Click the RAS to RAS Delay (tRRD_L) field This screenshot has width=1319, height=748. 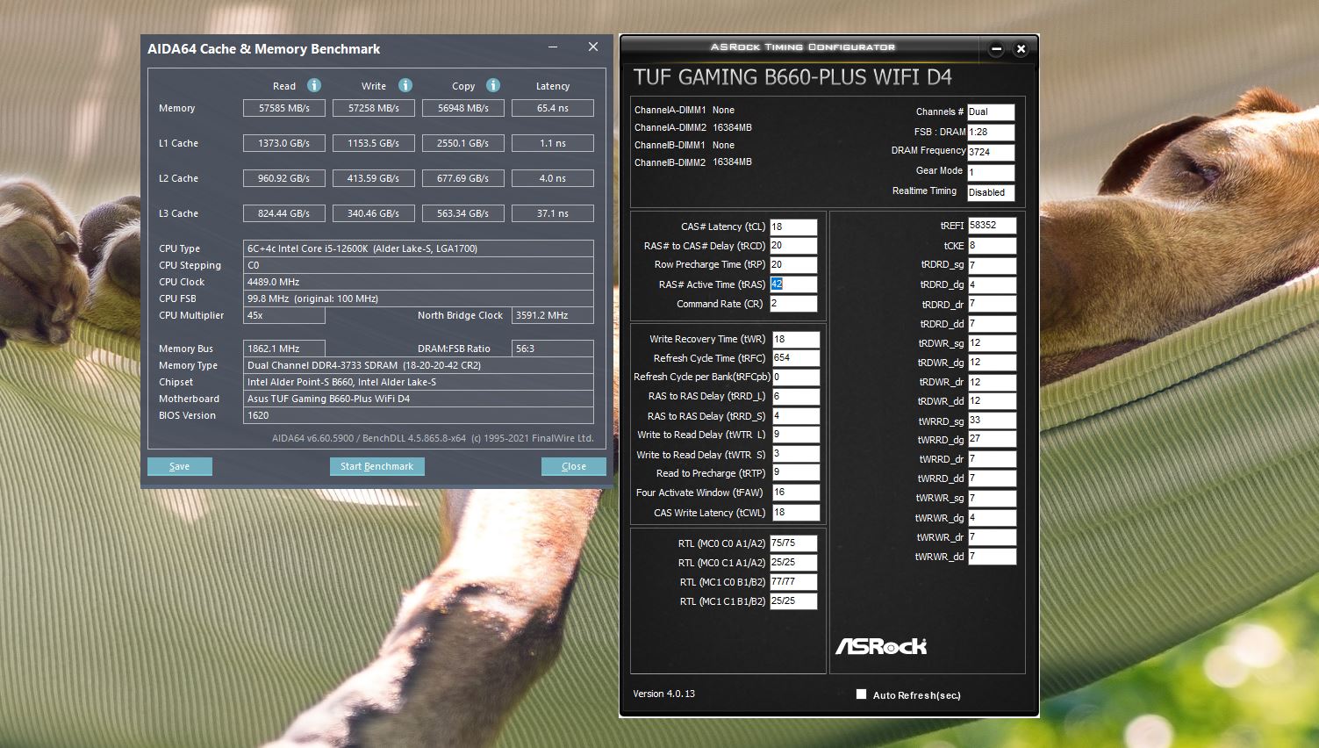[x=796, y=396]
